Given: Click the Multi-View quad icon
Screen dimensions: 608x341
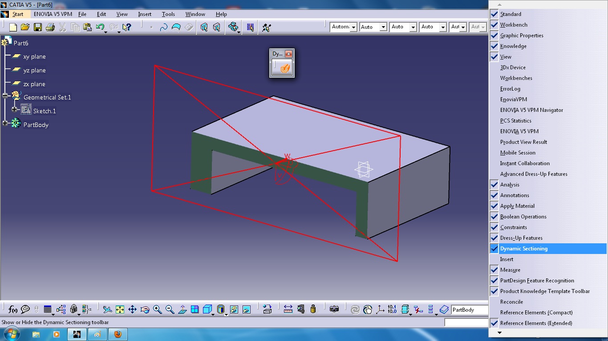Looking at the screenshot, I should coord(195,309).
